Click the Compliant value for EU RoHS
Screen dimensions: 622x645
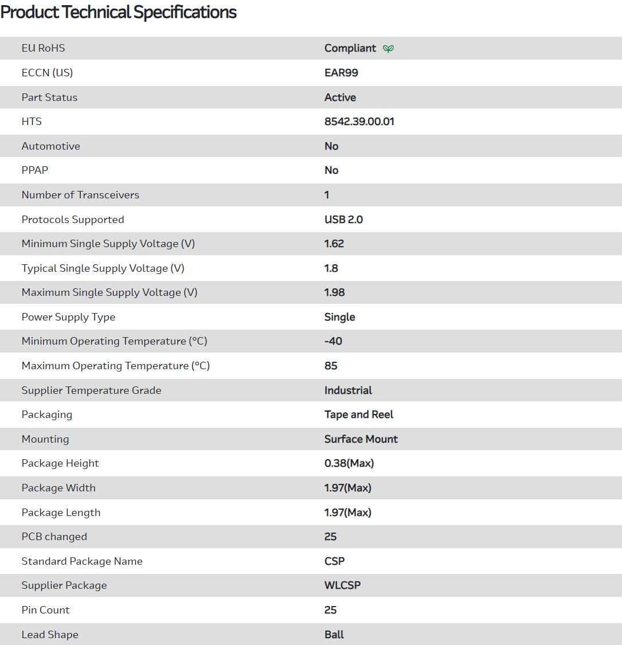click(x=350, y=48)
